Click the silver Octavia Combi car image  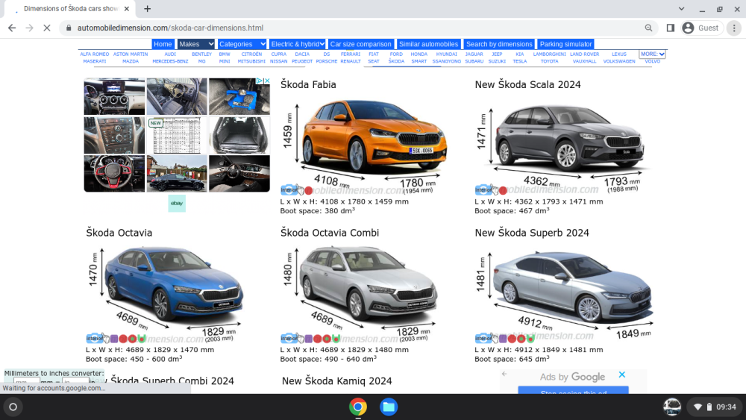370,284
